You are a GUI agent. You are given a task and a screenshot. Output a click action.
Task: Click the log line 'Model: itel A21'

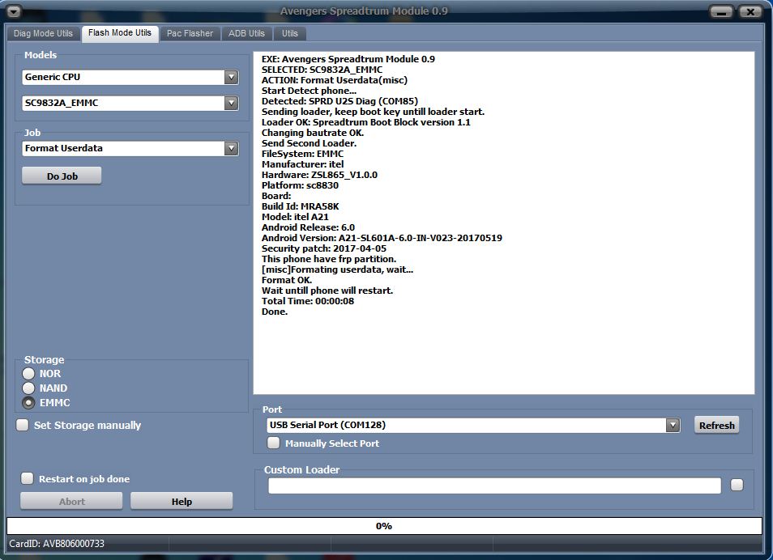[295, 217]
